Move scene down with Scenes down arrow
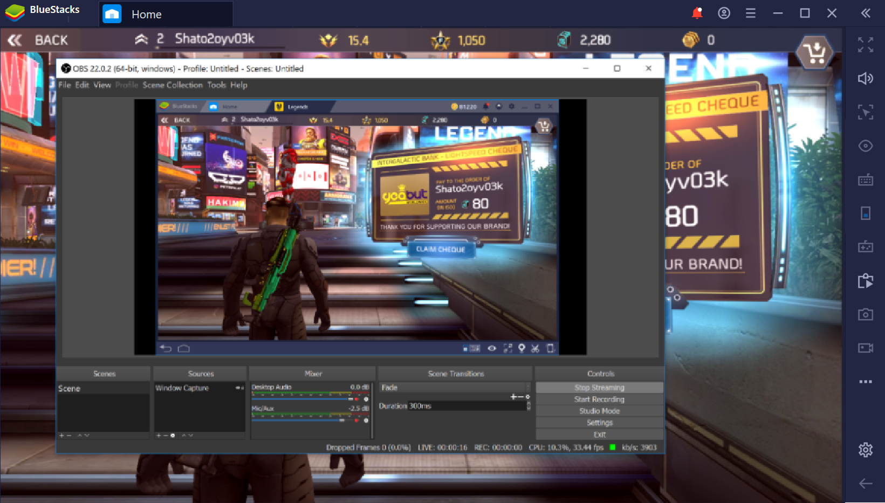The height and width of the screenshot is (503, 885). (x=87, y=436)
